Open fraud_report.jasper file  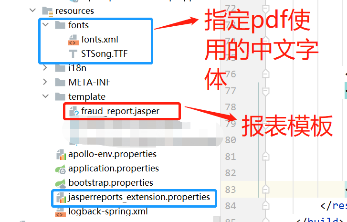120,111
